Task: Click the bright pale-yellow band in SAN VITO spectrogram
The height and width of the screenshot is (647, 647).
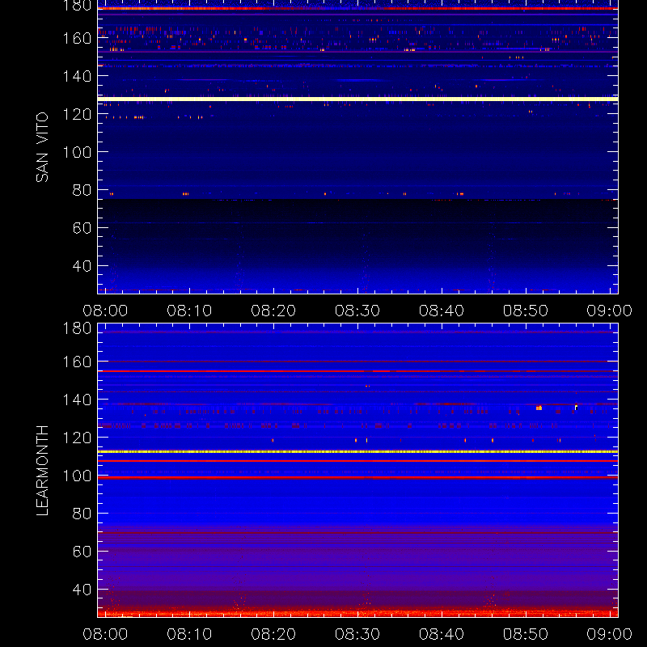Action: pyautogui.click(x=357, y=99)
